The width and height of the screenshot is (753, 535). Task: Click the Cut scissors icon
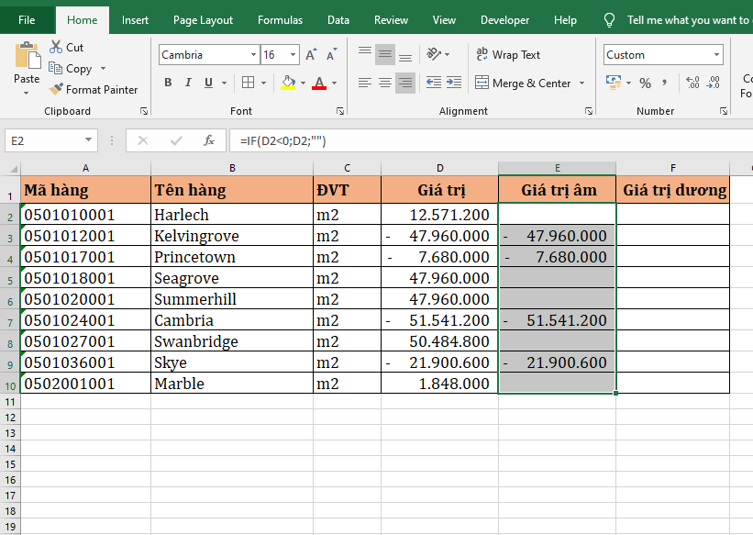[x=57, y=47]
